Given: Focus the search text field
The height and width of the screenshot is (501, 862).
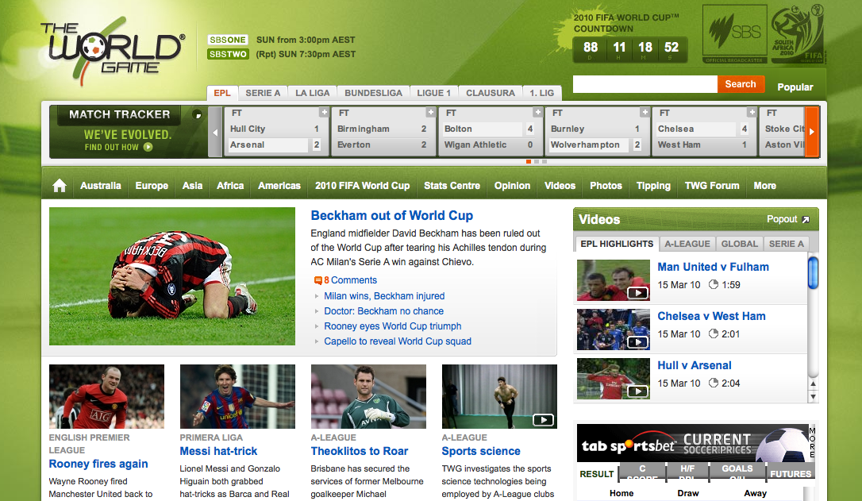Looking at the screenshot, I should coord(645,84).
